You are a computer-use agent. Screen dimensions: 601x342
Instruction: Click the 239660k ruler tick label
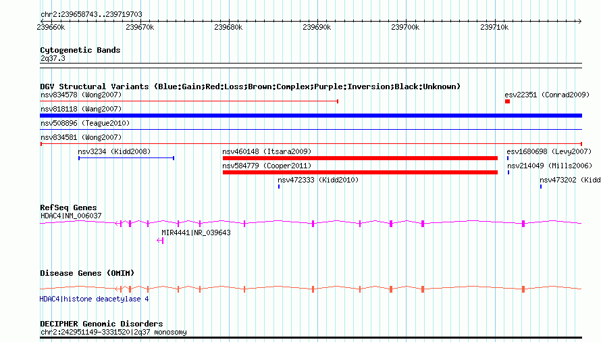51,28
